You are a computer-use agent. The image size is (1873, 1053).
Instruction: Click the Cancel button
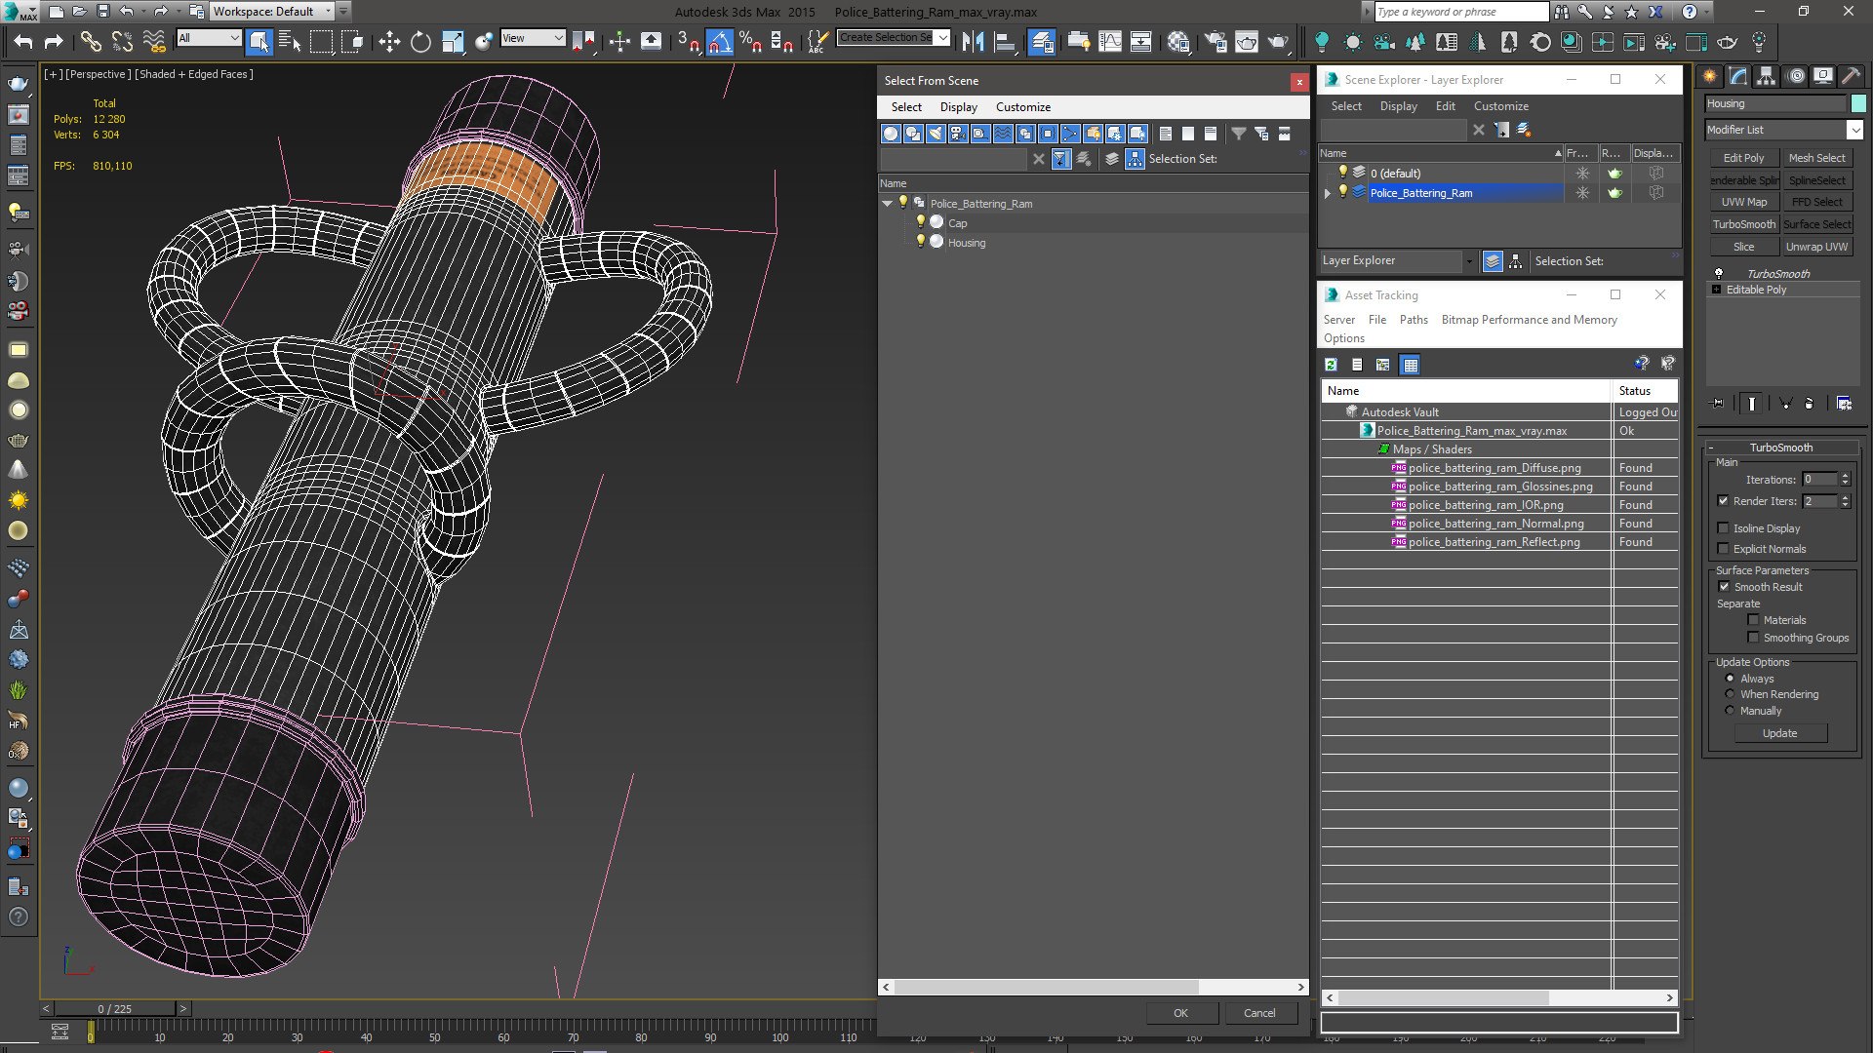point(1258,1013)
